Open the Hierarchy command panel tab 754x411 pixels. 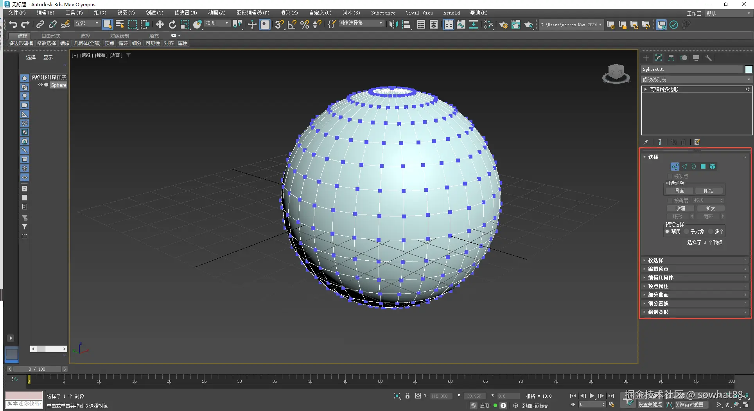[x=671, y=58]
